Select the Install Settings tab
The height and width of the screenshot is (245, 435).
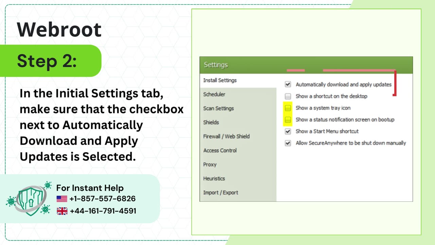pyautogui.click(x=238, y=81)
